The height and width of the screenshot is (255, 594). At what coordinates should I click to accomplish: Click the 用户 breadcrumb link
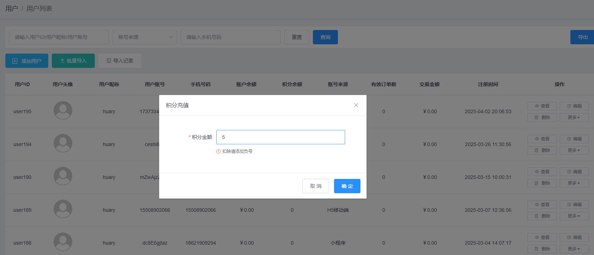(x=11, y=9)
